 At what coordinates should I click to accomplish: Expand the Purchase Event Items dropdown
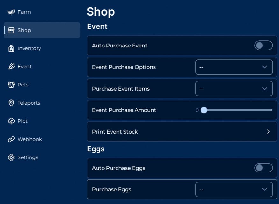point(234,89)
